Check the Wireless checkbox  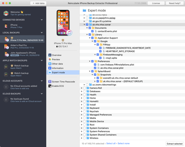coord(85,138)
